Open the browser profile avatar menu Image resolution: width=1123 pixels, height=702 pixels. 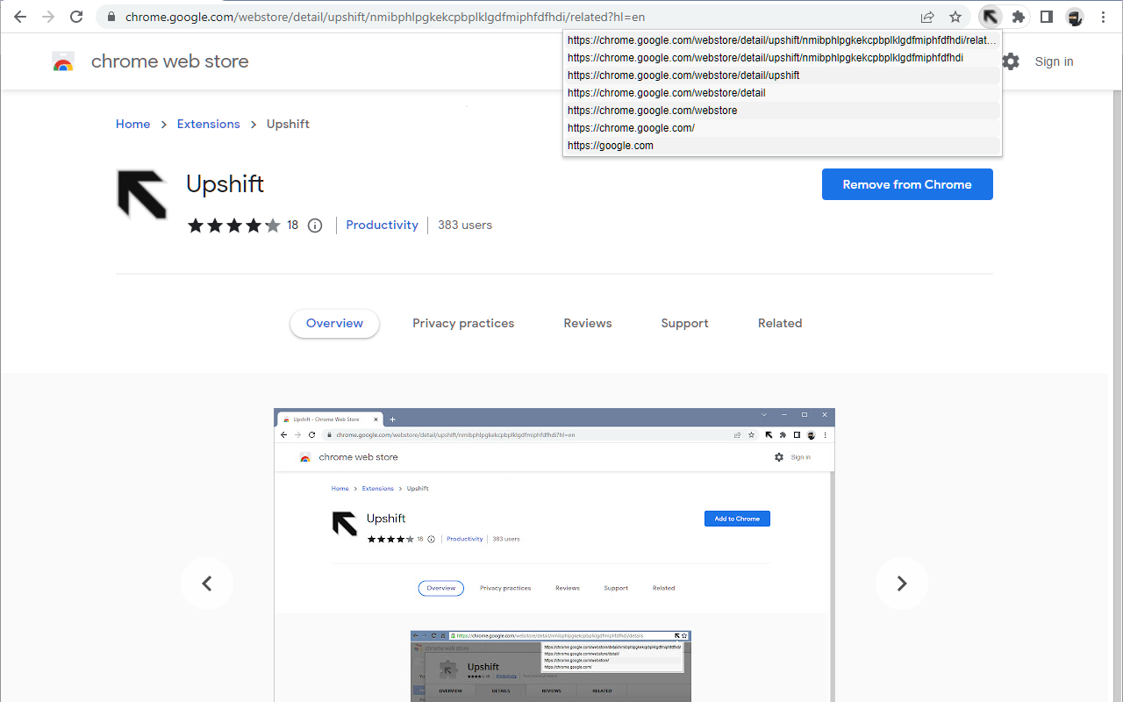pyautogui.click(x=1074, y=16)
